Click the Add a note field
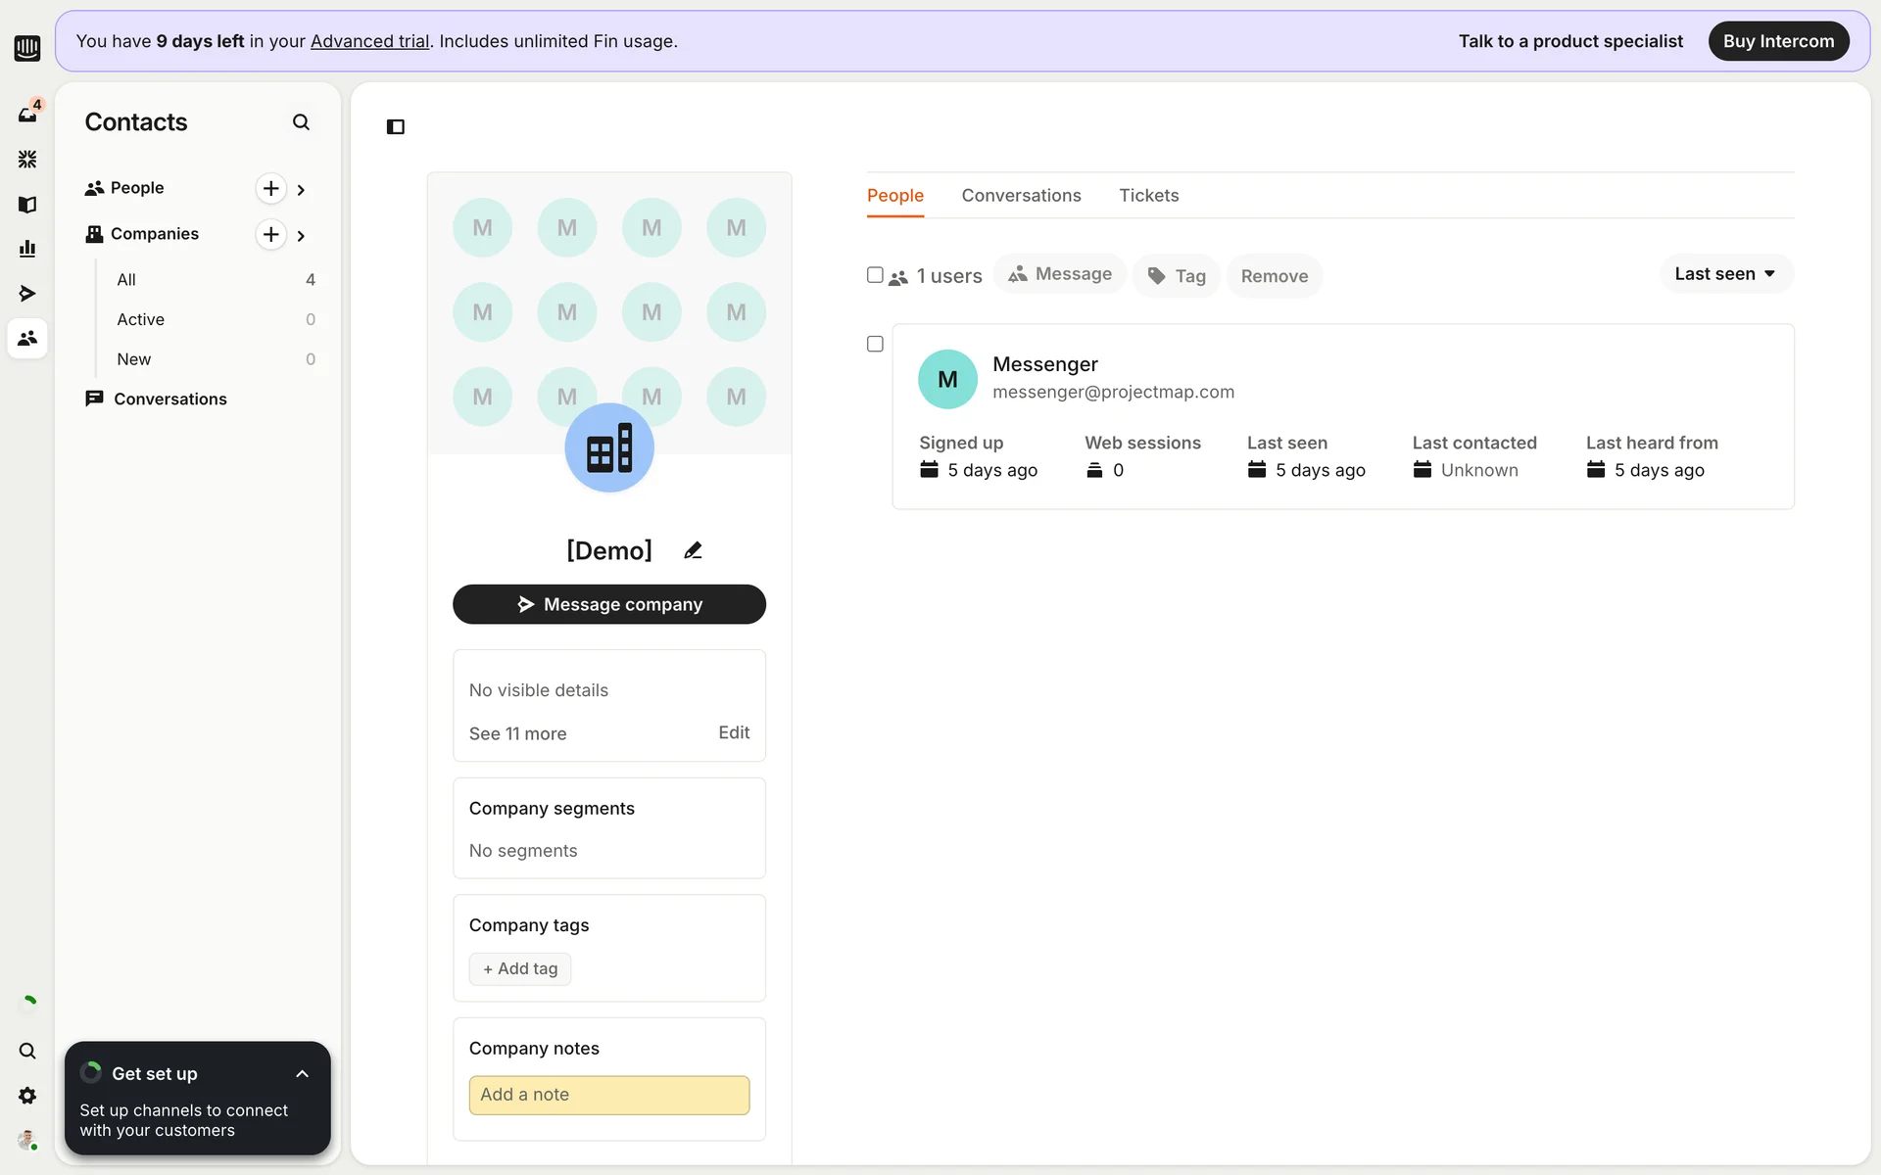Viewport: 1881px width, 1175px height. (x=609, y=1095)
